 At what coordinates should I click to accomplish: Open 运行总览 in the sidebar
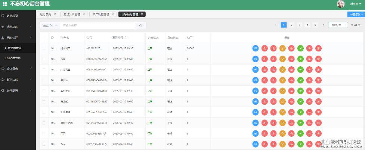(x=18, y=16)
